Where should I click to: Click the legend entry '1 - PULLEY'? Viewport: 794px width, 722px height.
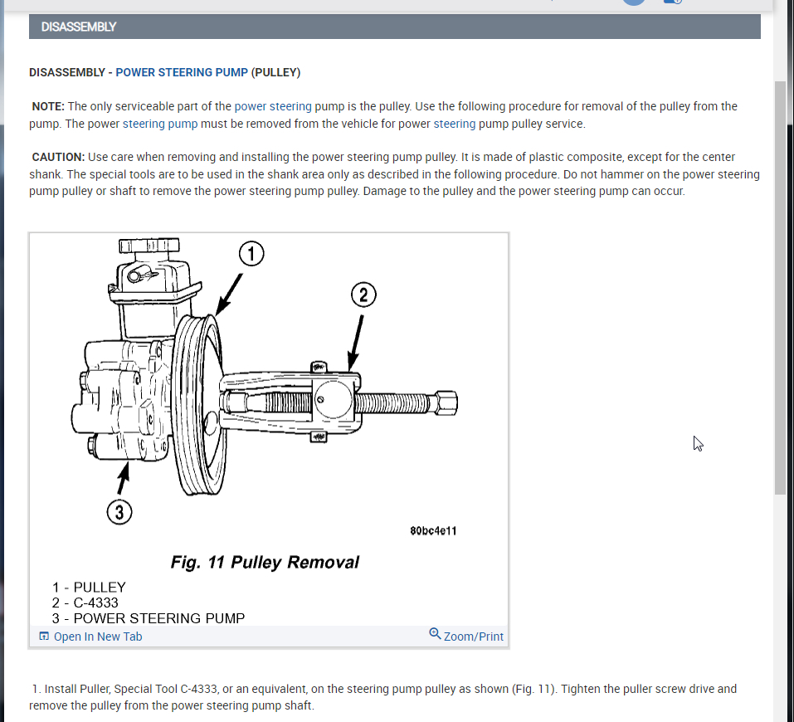(x=89, y=588)
